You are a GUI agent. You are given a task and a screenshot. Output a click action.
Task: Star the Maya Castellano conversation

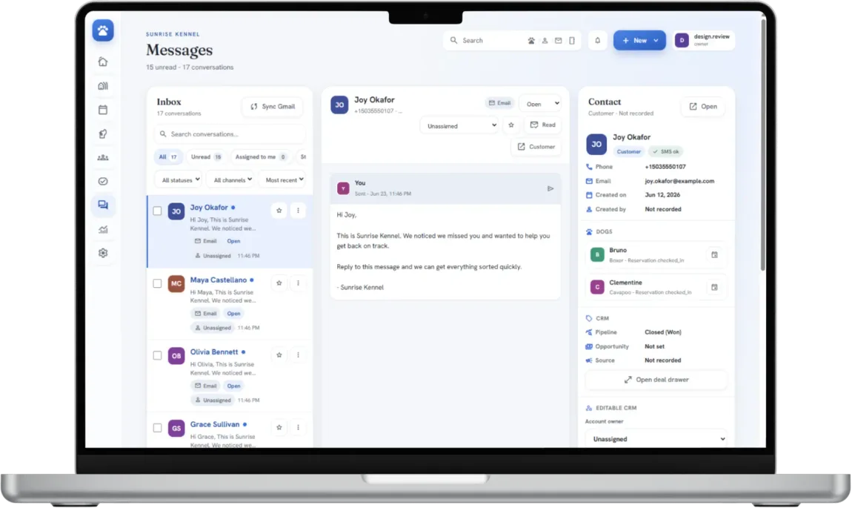(279, 283)
